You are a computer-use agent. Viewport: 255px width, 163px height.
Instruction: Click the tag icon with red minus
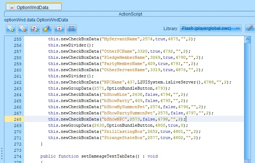(x=23, y=29)
